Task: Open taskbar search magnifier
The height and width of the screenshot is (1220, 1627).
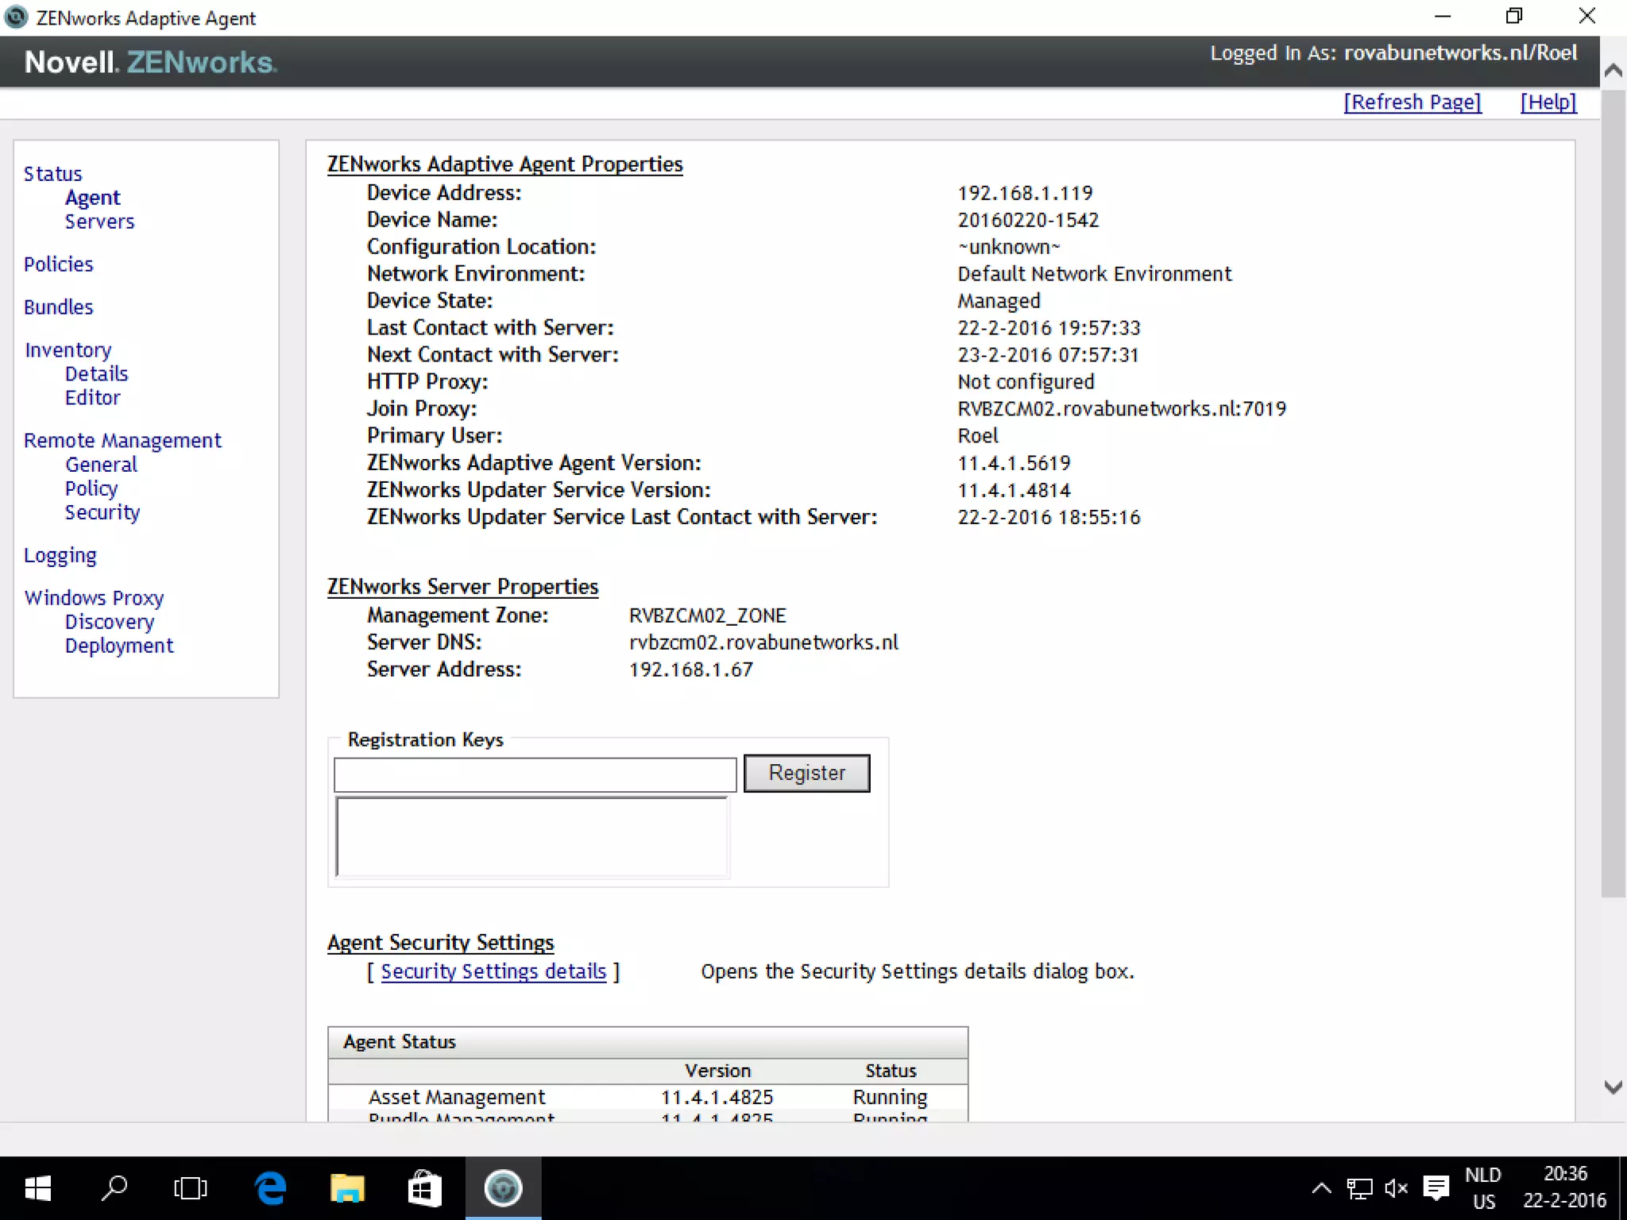Action: [x=114, y=1188]
